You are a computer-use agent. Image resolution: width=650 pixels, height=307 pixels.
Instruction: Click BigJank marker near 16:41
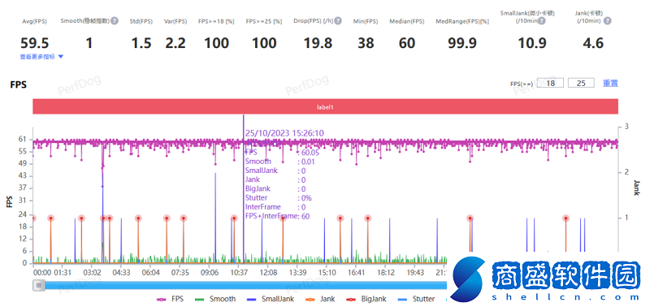coord(368,218)
